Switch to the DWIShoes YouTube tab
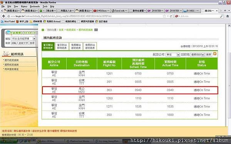The image size is (231, 144). pos(101,11)
